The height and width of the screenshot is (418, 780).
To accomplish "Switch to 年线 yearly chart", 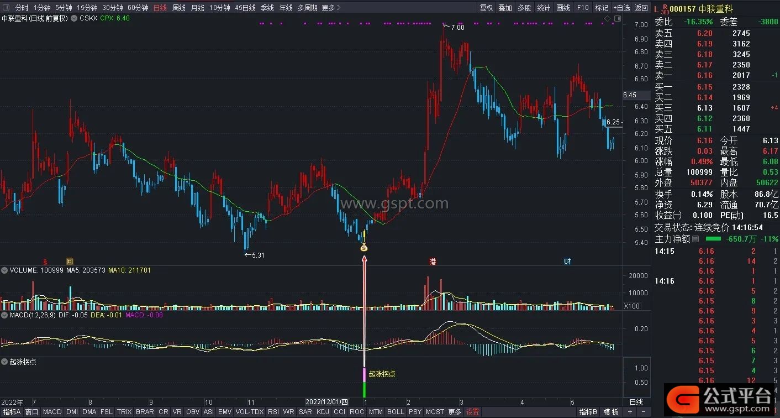I will [286, 8].
